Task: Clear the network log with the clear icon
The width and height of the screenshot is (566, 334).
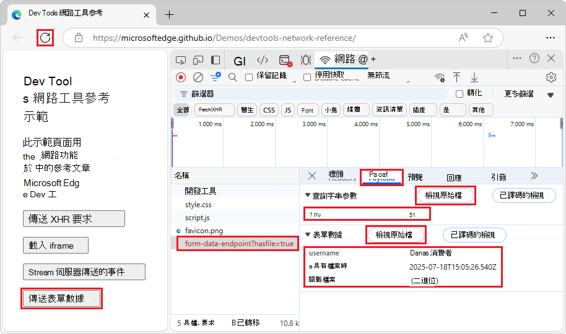Action: (x=198, y=77)
